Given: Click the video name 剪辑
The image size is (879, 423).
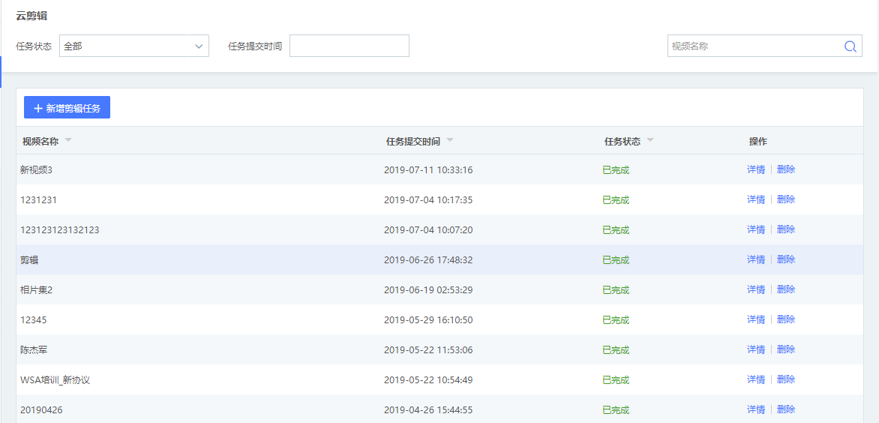Looking at the screenshot, I should click(x=29, y=260).
